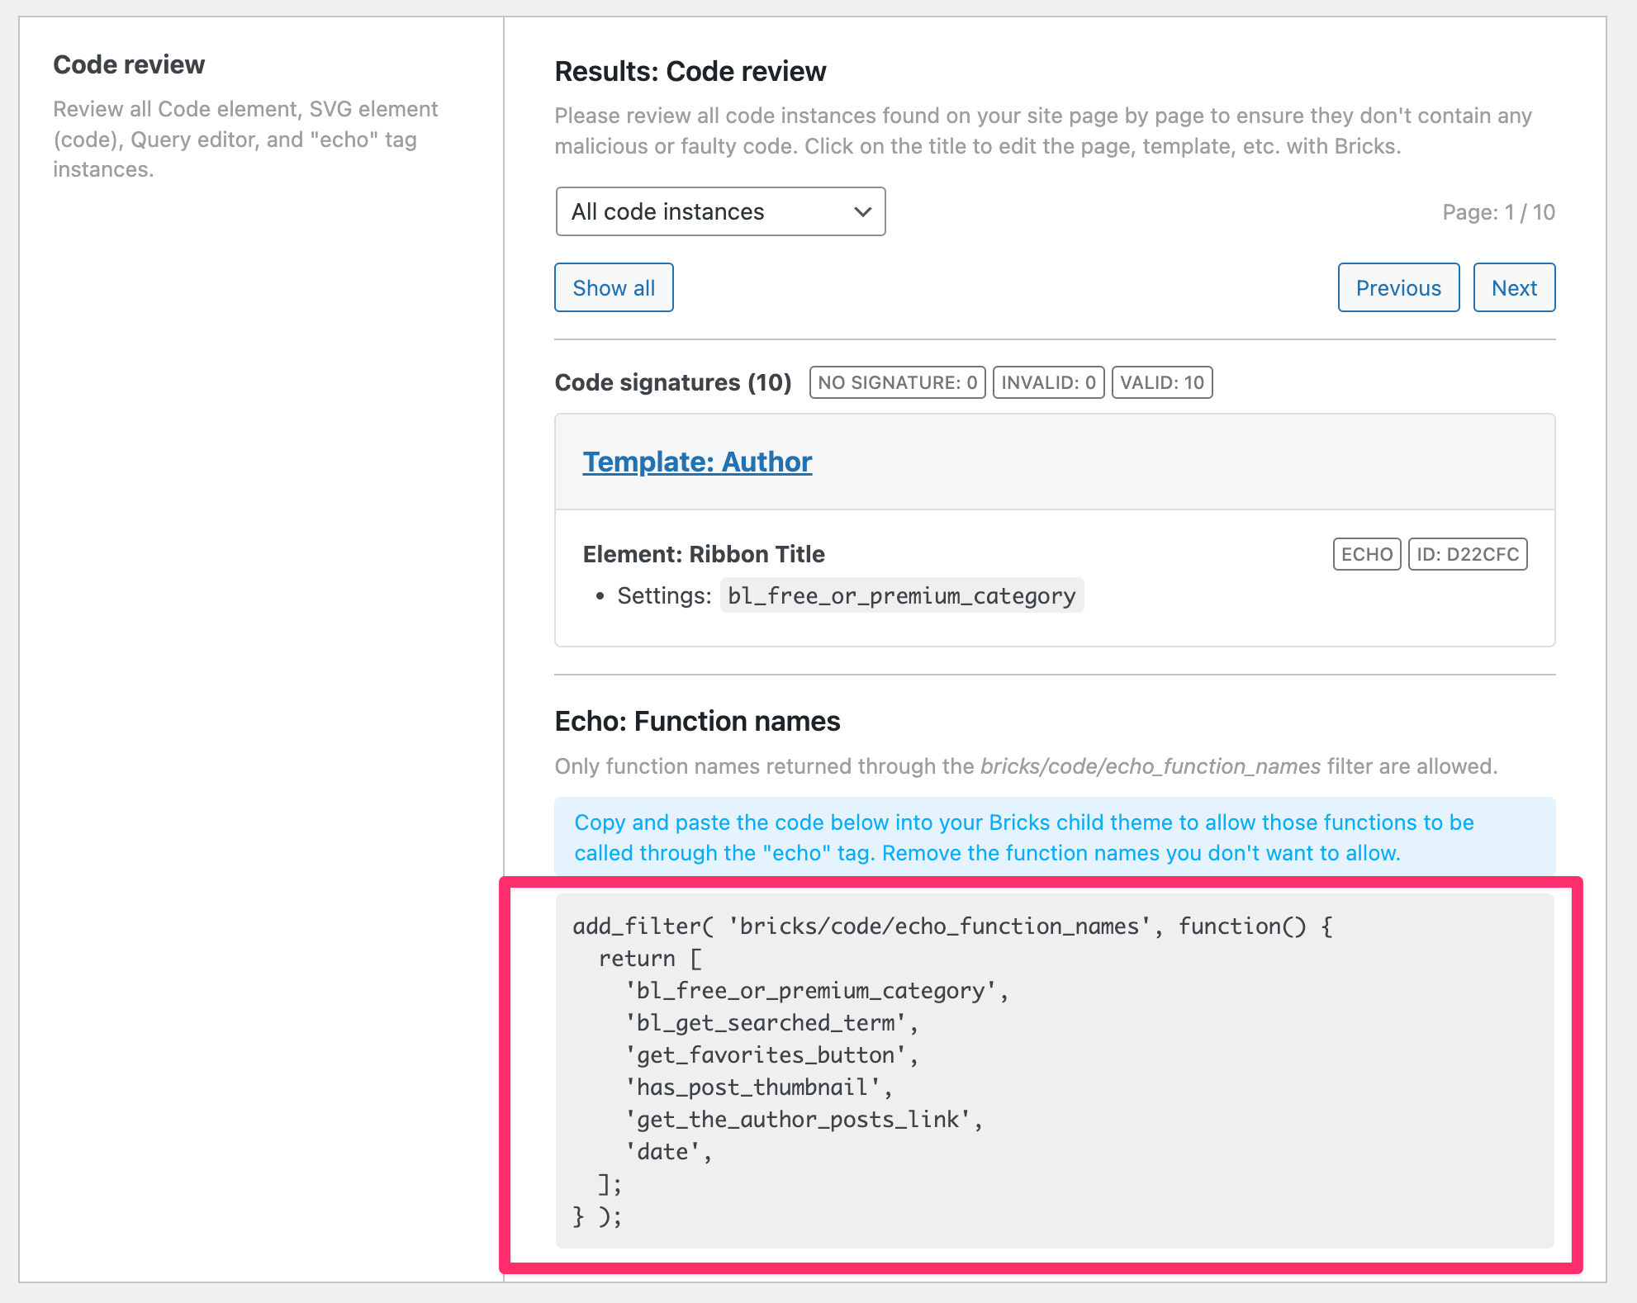The width and height of the screenshot is (1637, 1303).
Task: Click the VALID: 10 signature badge
Action: click(x=1161, y=381)
